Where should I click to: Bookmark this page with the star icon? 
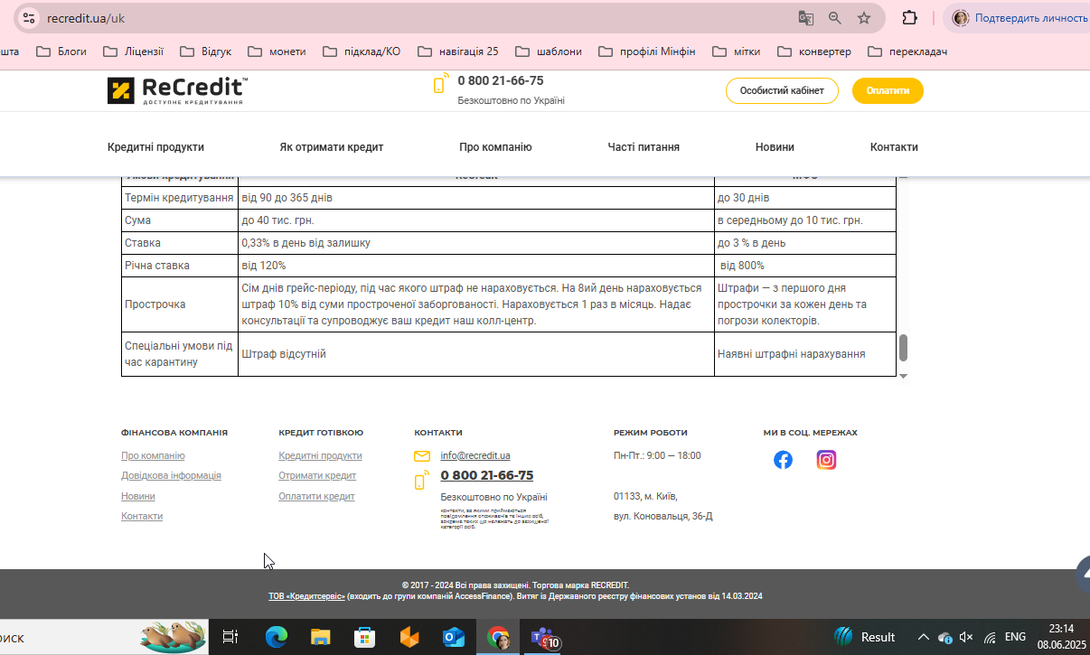[864, 18]
